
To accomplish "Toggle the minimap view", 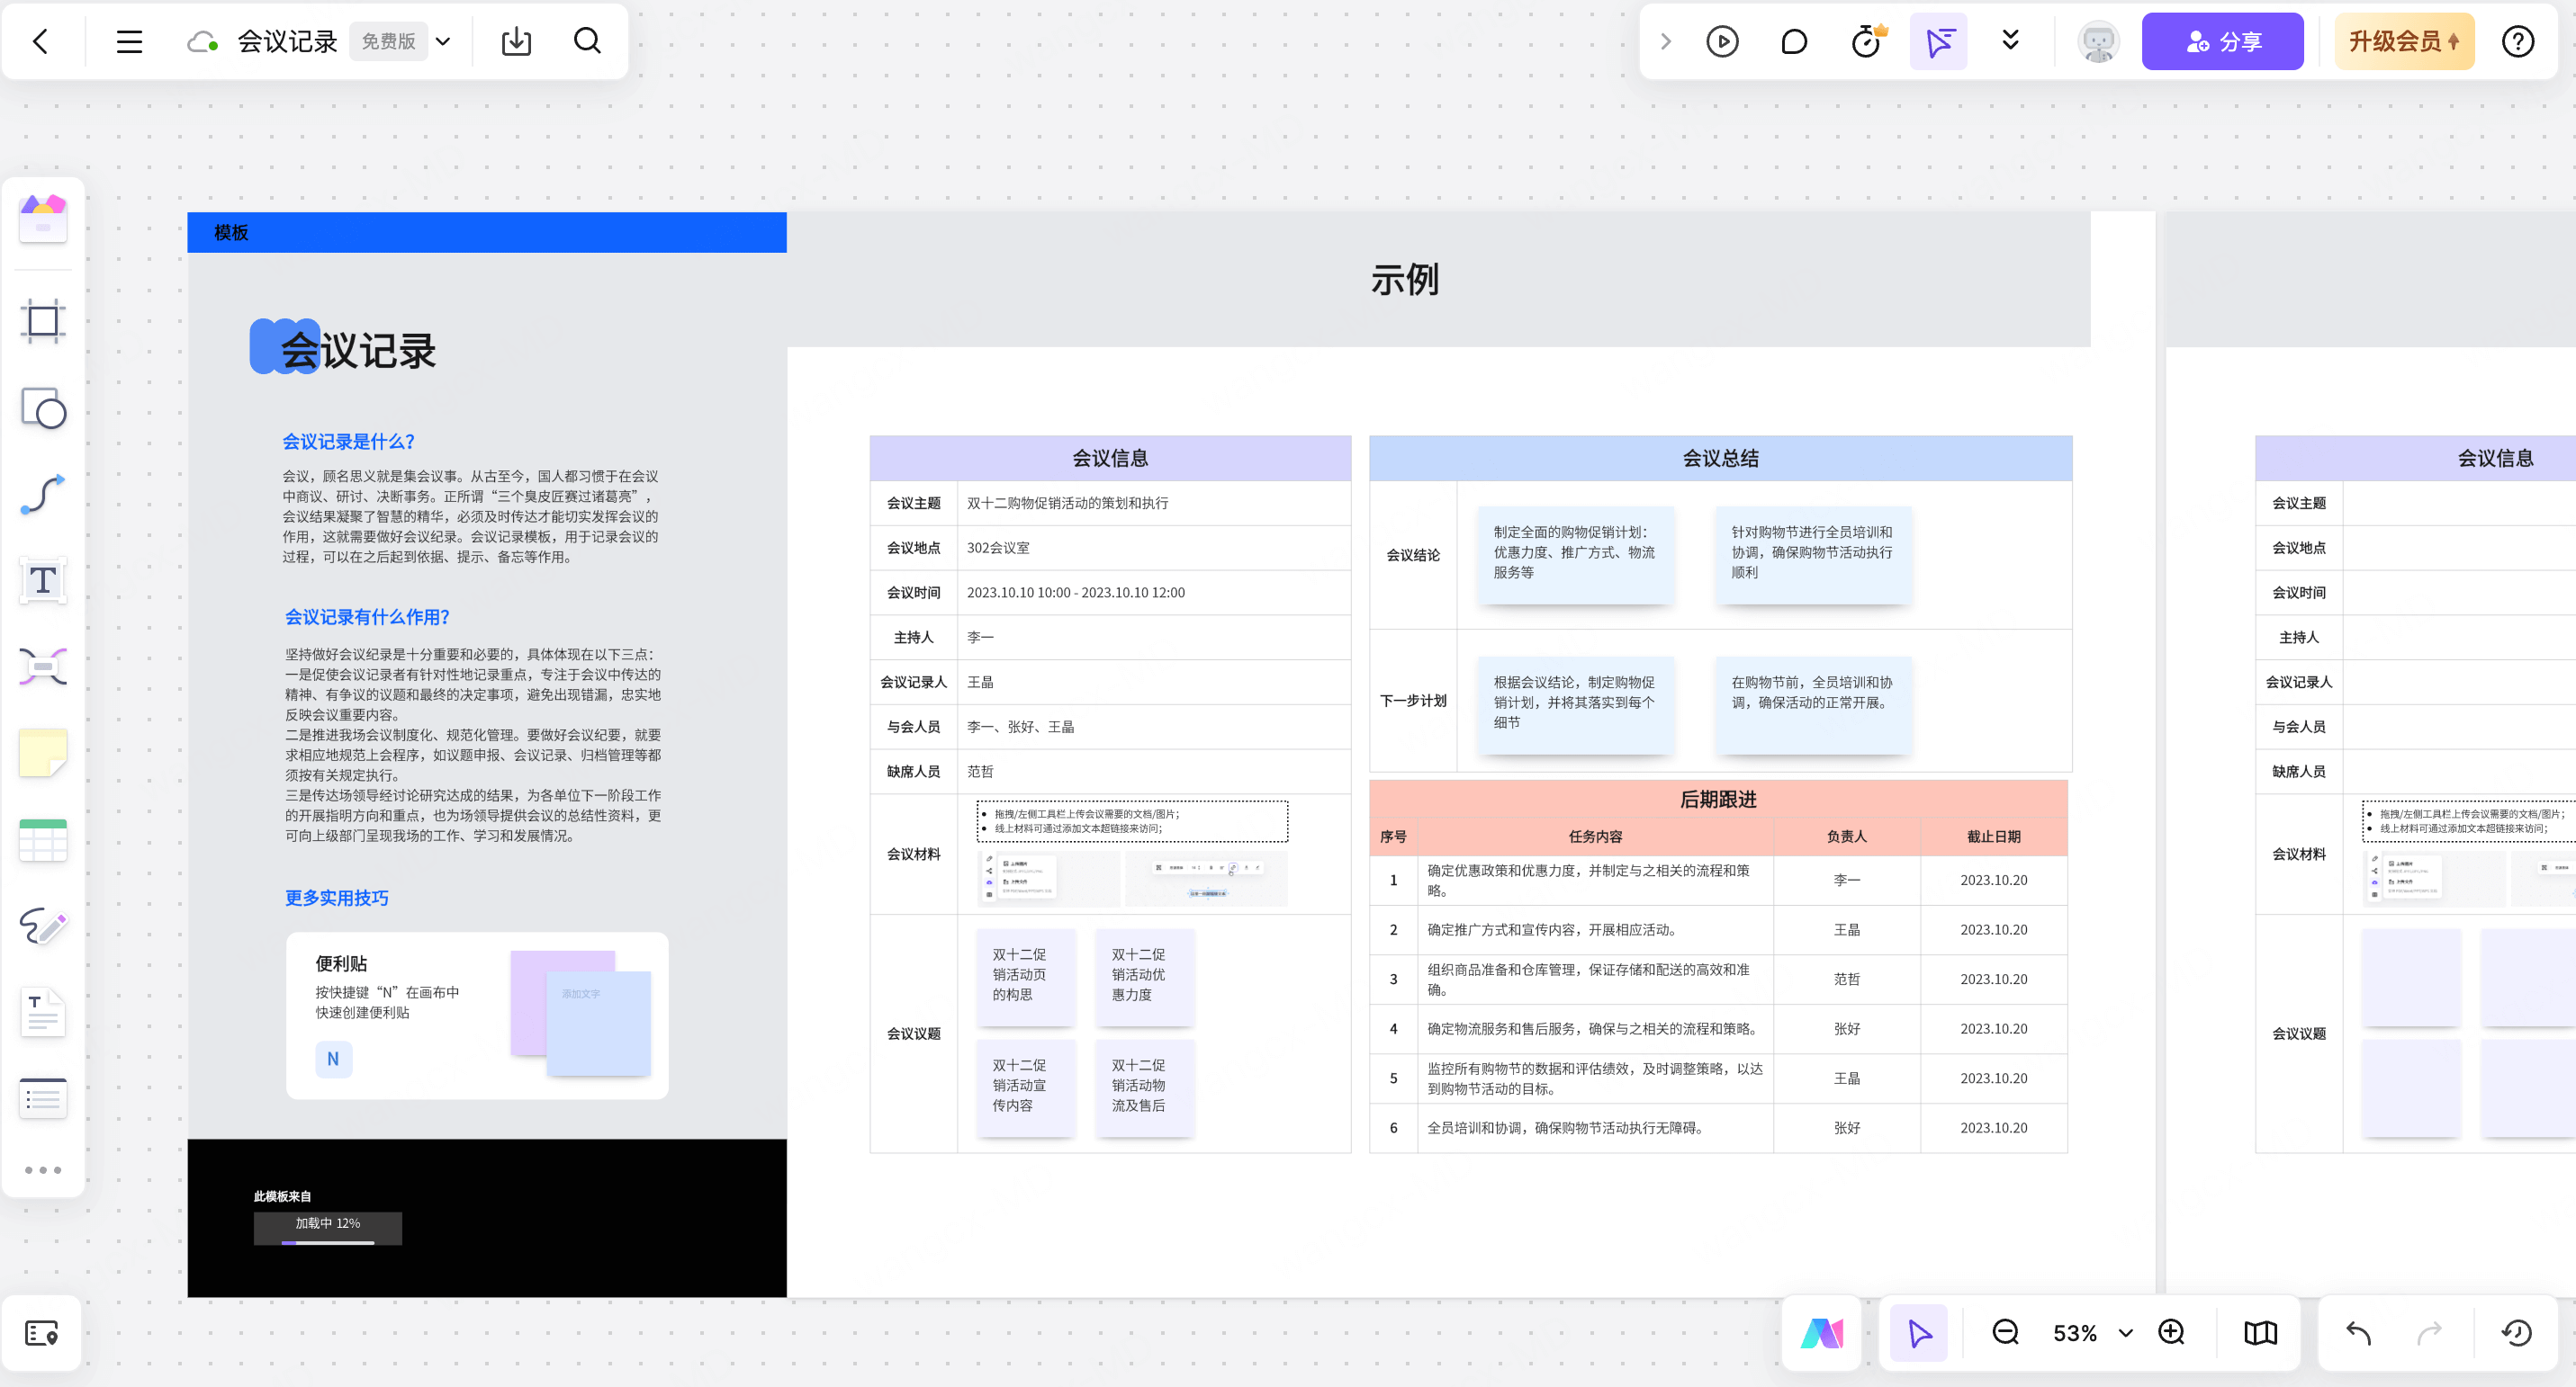I will click(2260, 1333).
